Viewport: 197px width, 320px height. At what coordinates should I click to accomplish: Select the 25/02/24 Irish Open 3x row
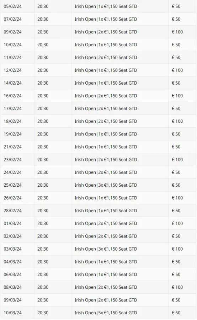(98, 185)
